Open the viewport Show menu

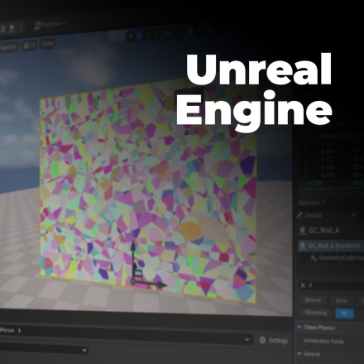[48, 44]
